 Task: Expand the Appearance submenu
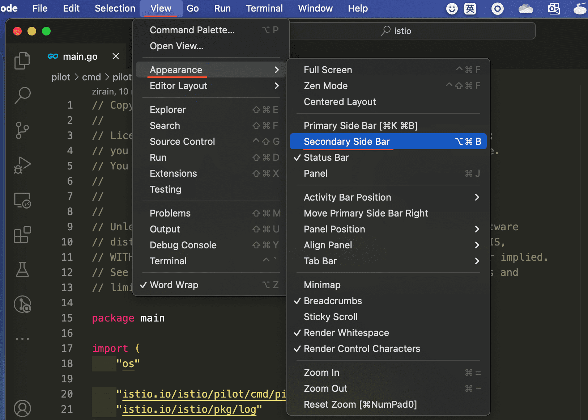coord(211,70)
